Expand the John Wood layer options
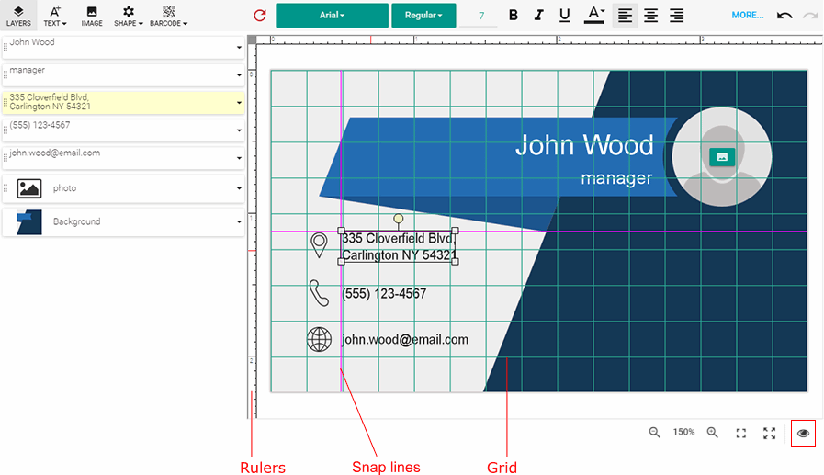This screenshot has height=475, width=824. (239, 47)
